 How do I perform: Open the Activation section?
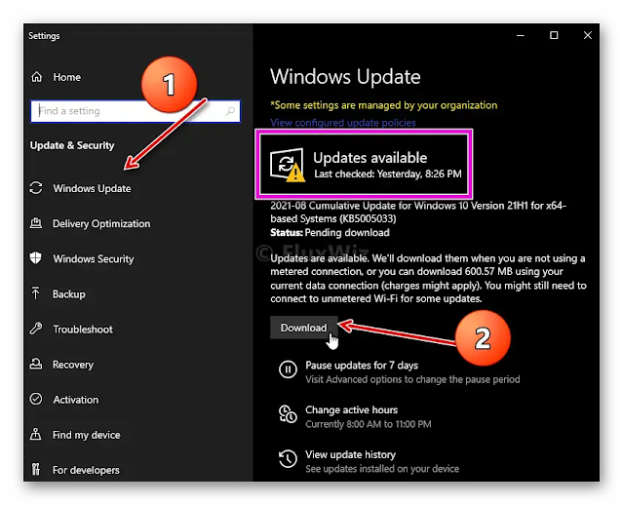click(75, 400)
